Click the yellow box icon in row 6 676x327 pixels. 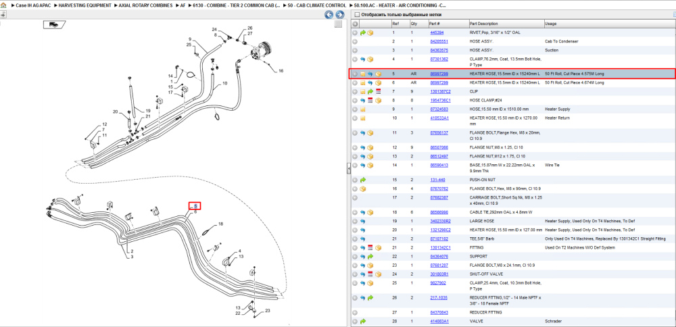coord(379,82)
